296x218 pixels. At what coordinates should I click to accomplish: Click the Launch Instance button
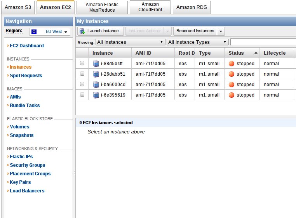[101, 31]
